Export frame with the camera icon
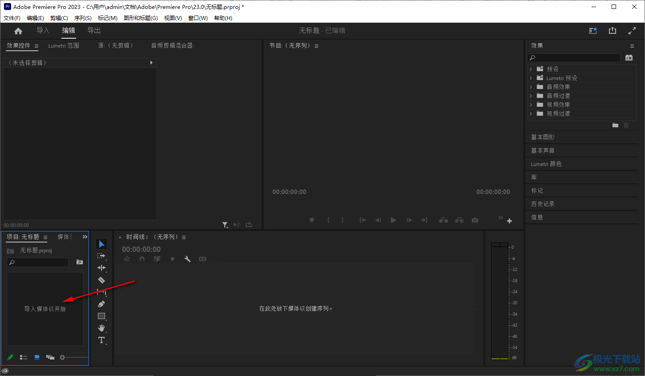Viewport: 645px width, 376px height. pyautogui.click(x=475, y=220)
